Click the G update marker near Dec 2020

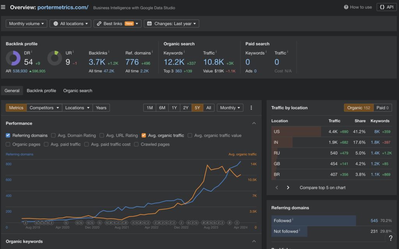coord(92,222)
